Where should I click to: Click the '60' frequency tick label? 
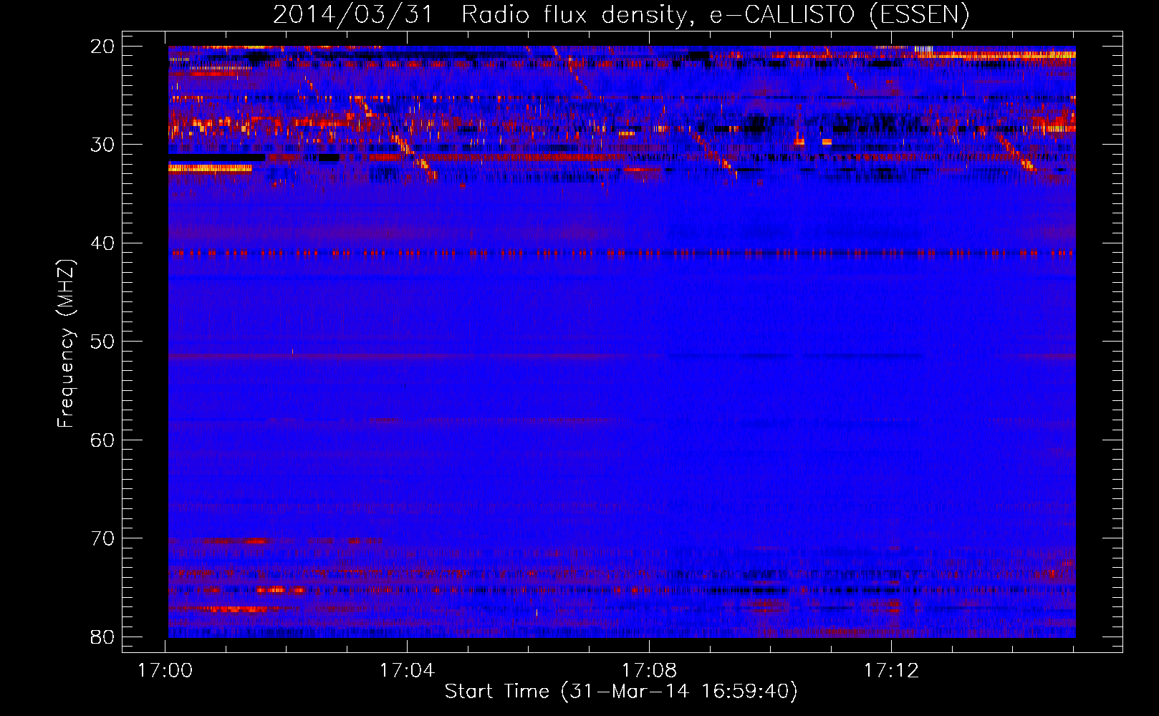(x=102, y=440)
